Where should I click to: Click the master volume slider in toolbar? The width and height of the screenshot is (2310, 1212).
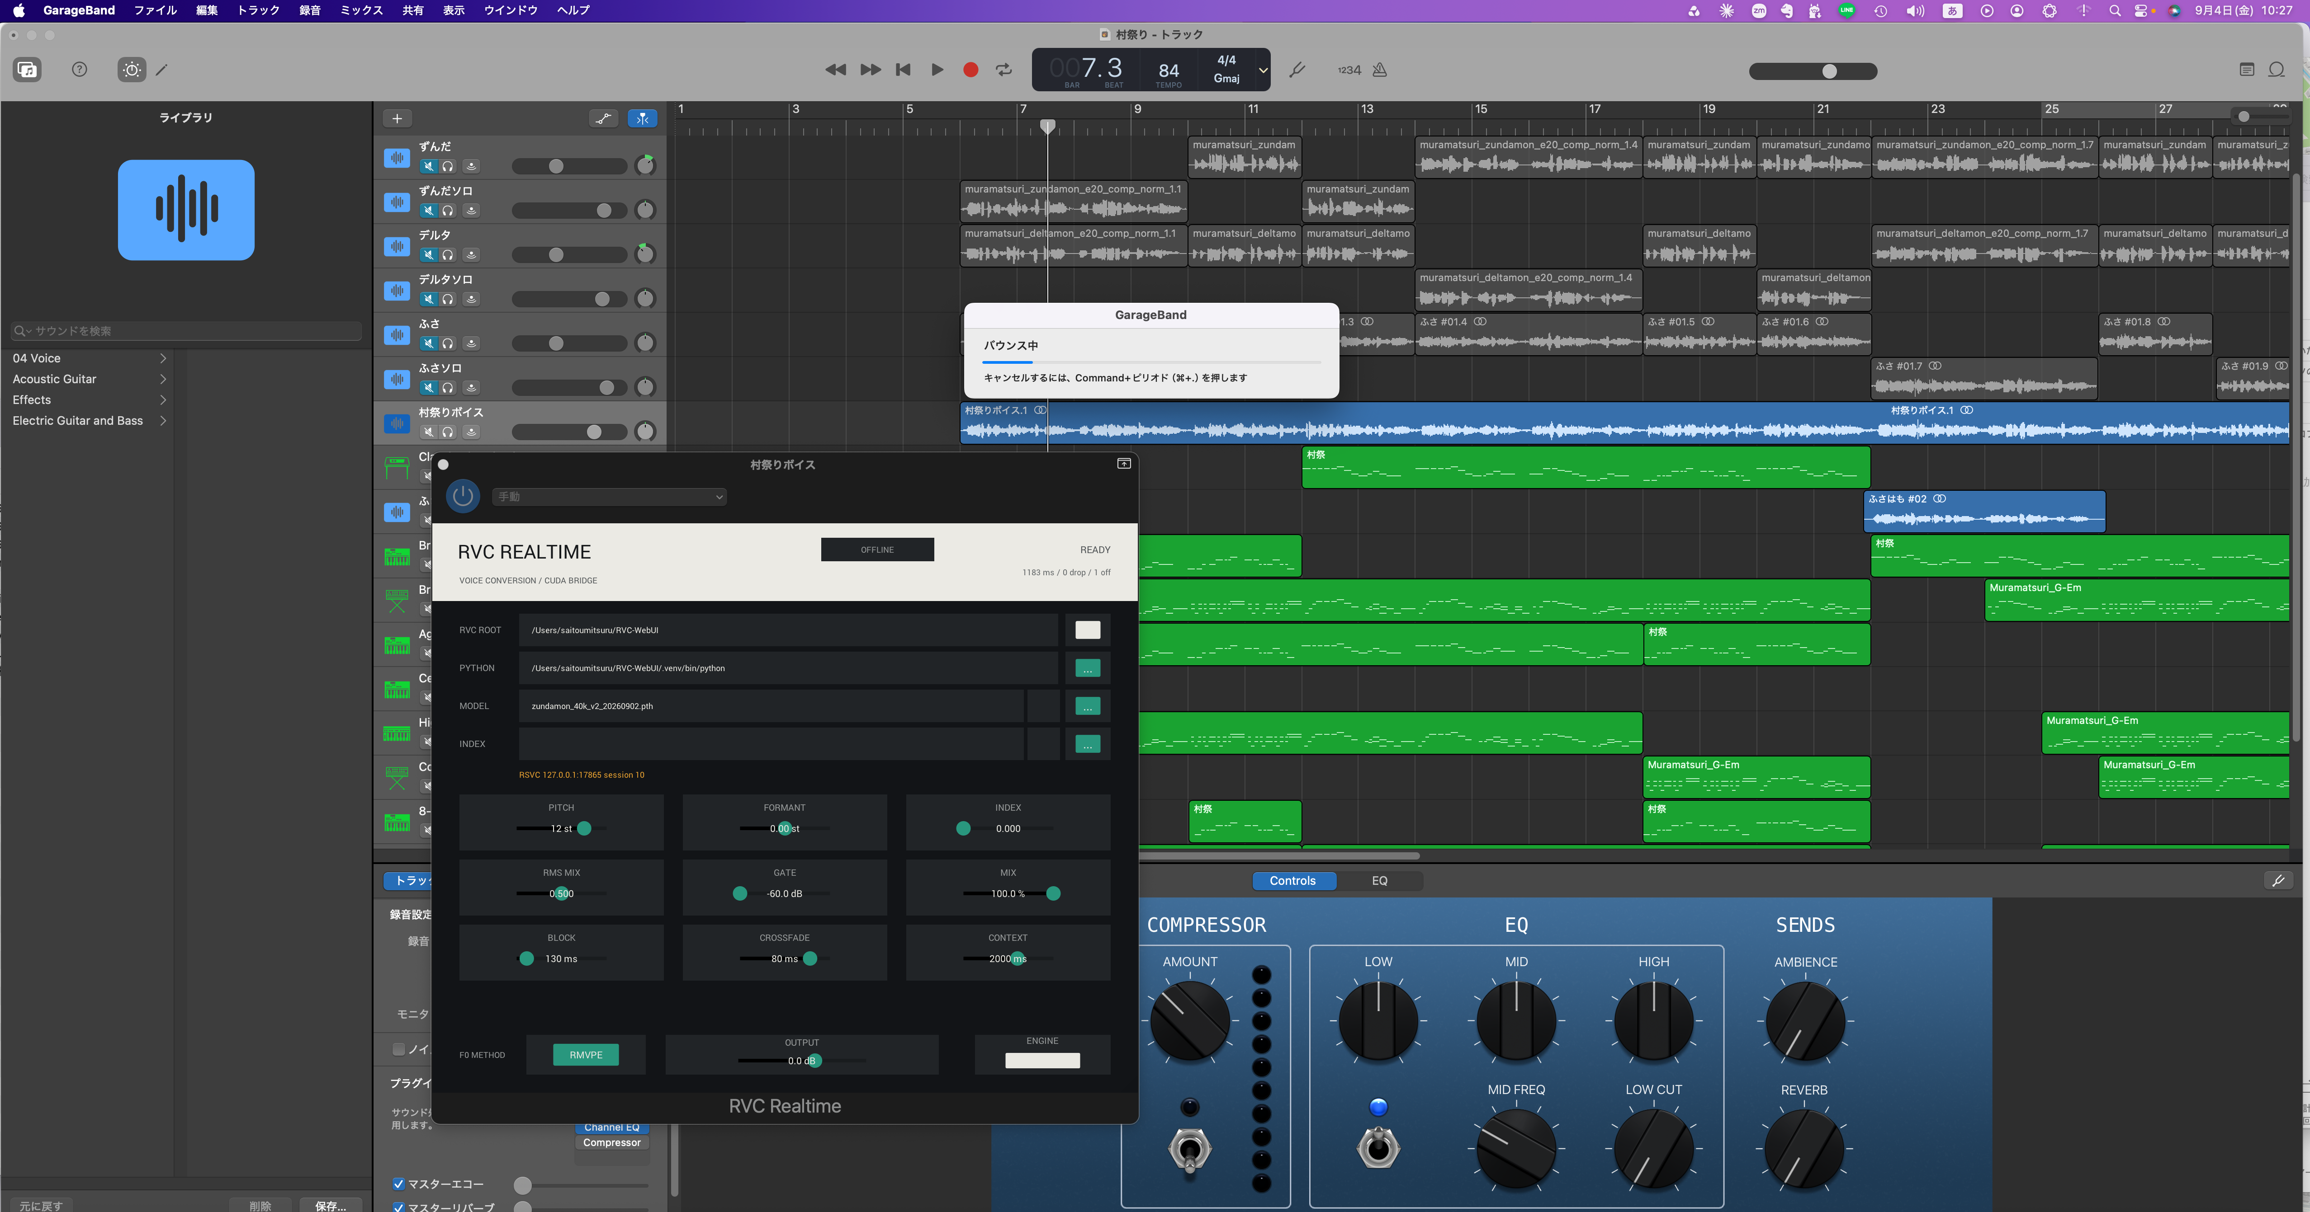point(1812,71)
